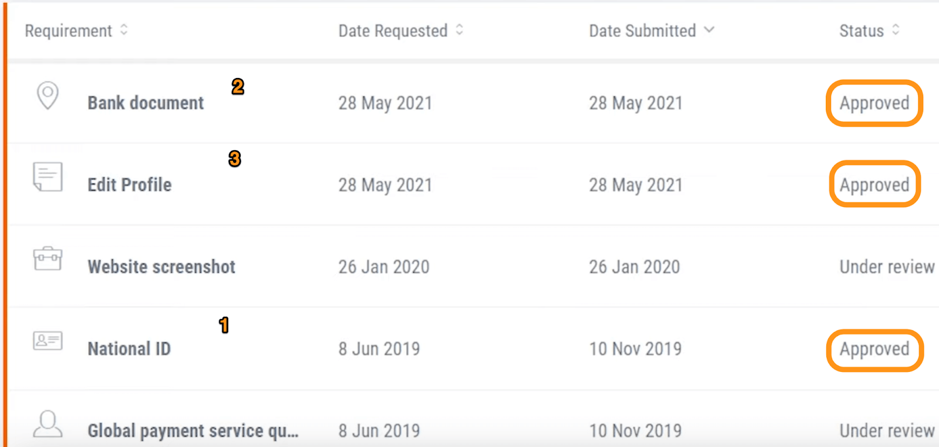Open the National ID requirement
Viewport: 939px width, 447px height.
pos(129,349)
